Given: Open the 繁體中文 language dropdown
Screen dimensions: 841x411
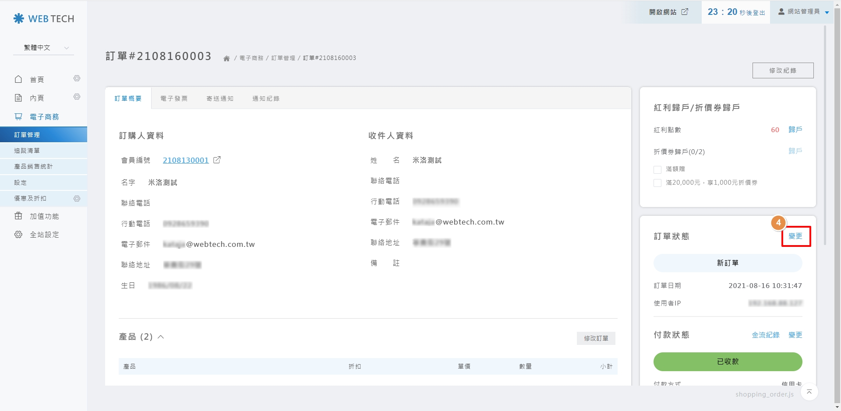Looking at the screenshot, I should click(44, 48).
